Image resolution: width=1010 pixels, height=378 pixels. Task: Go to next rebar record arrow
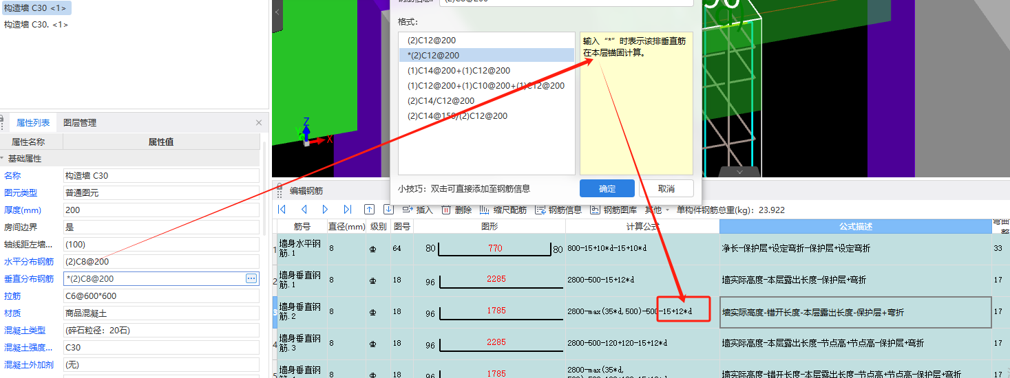click(326, 210)
